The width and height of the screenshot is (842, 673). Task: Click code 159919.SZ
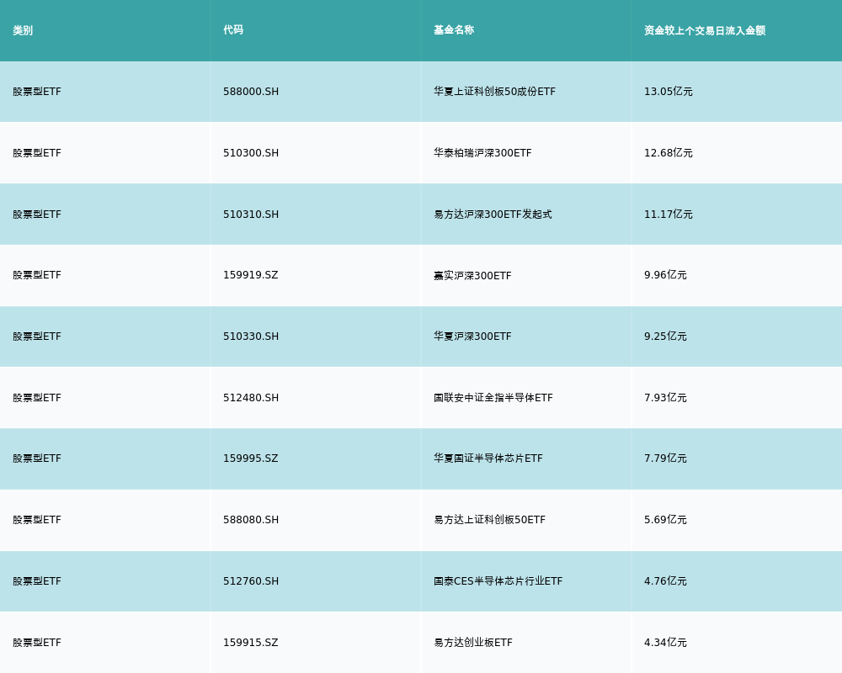(x=250, y=275)
